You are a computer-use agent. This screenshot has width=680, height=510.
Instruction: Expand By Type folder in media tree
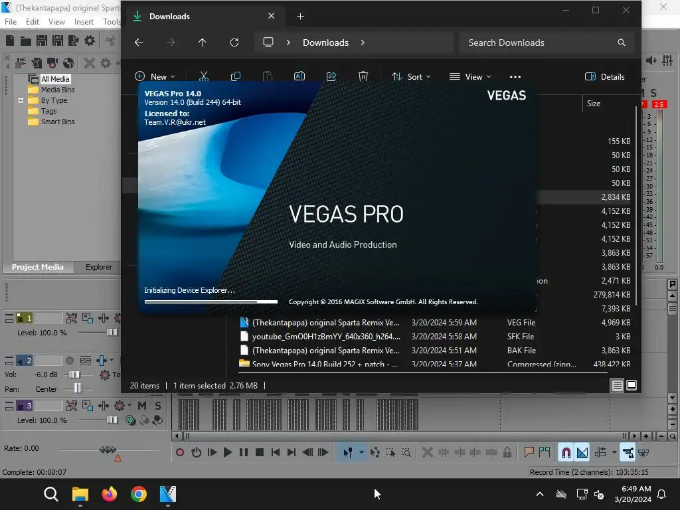(x=21, y=101)
